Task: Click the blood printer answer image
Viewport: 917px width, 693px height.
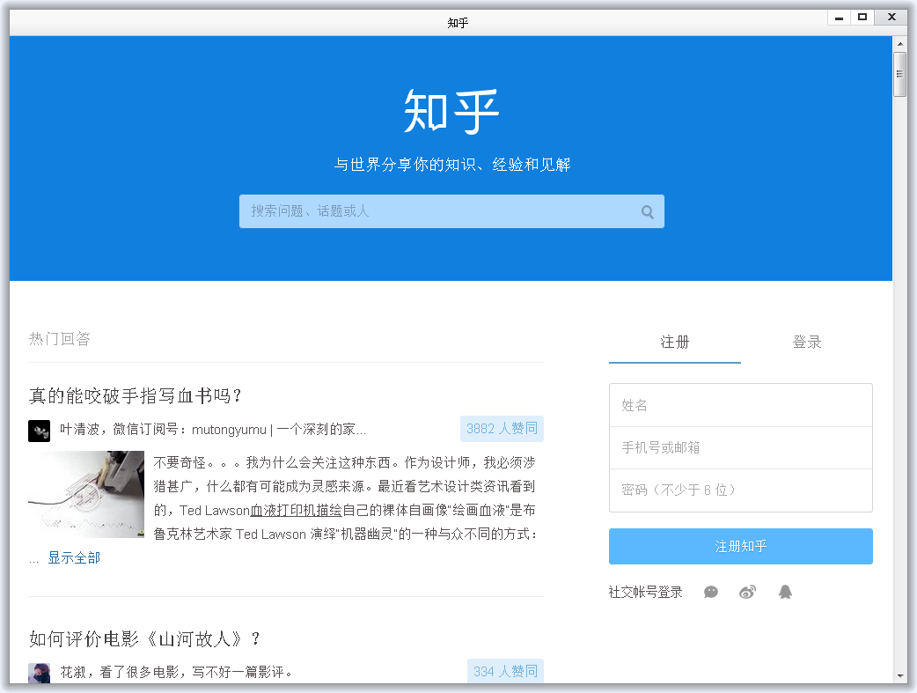Action: click(85, 494)
